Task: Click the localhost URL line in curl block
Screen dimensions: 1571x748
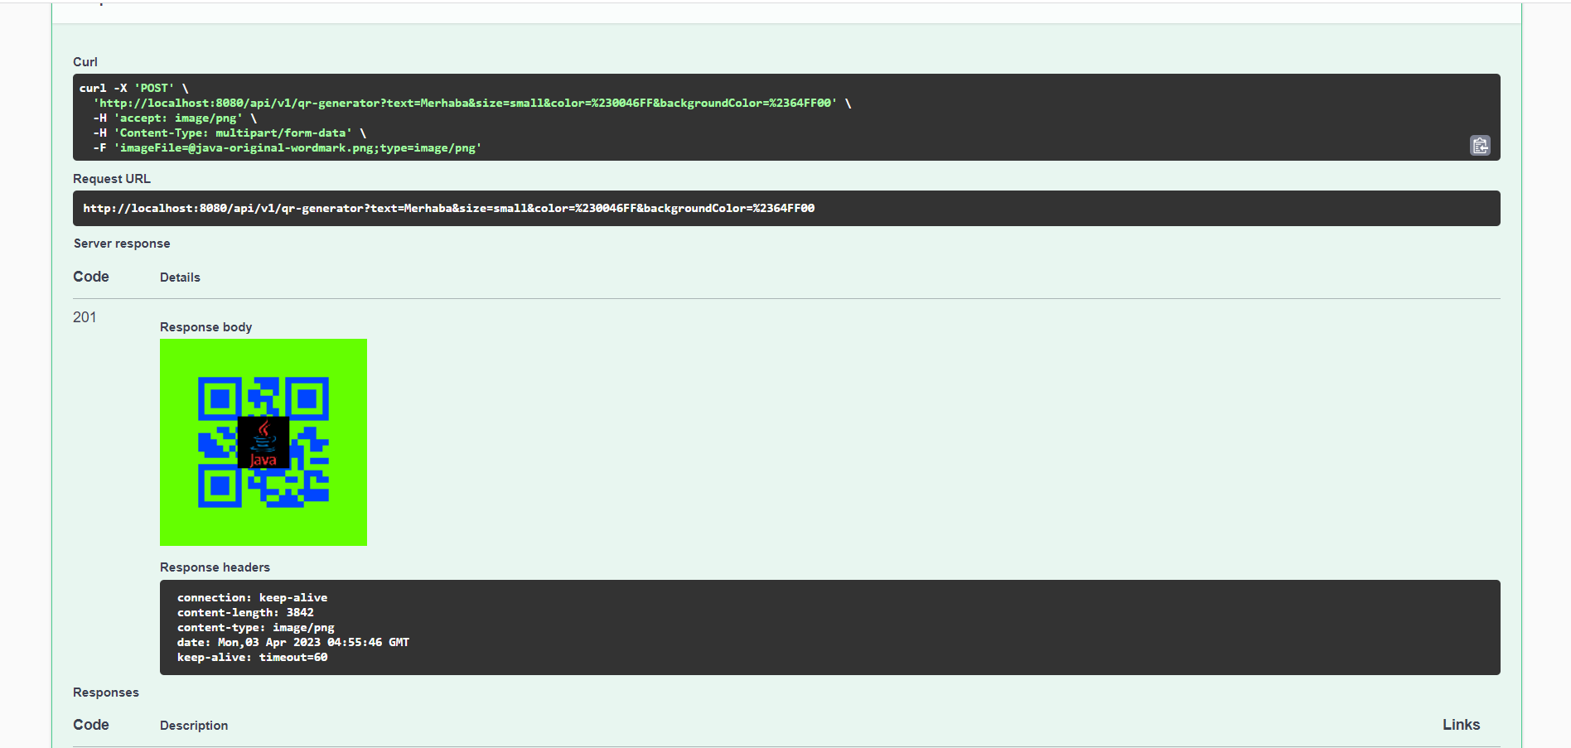Action: pos(472,104)
